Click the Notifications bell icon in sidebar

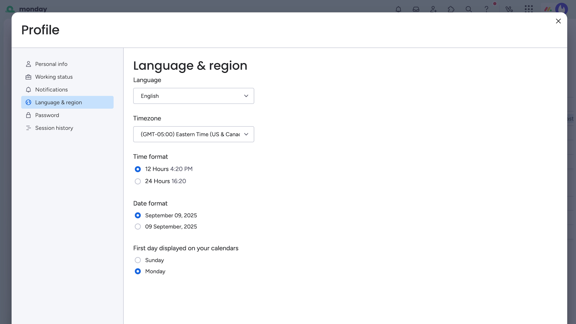point(28,89)
